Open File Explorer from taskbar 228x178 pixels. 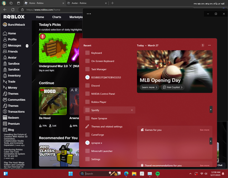(134, 173)
